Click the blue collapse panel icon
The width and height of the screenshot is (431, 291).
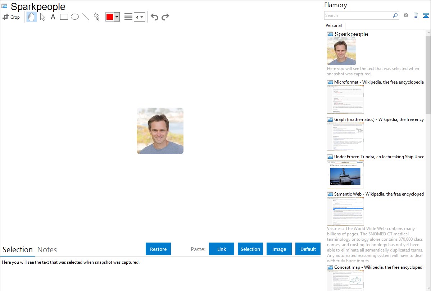click(426, 15)
